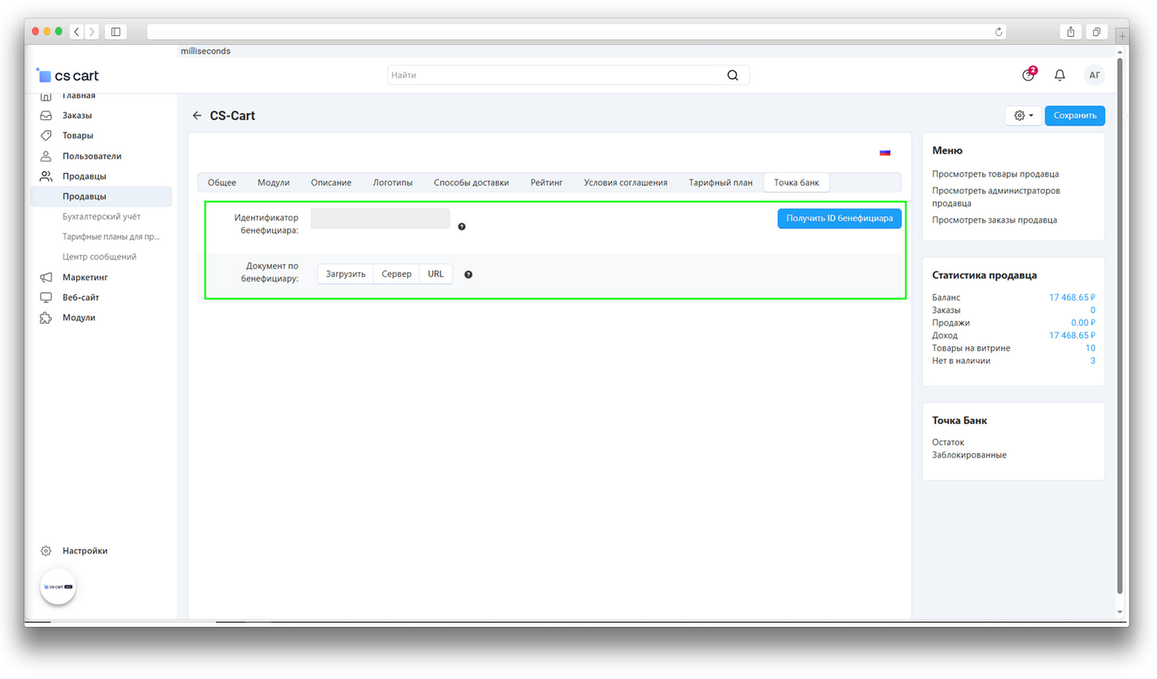Click the Russian flag language icon
The width and height of the screenshot is (1157, 679).
pyautogui.click(x=885, y=153)
